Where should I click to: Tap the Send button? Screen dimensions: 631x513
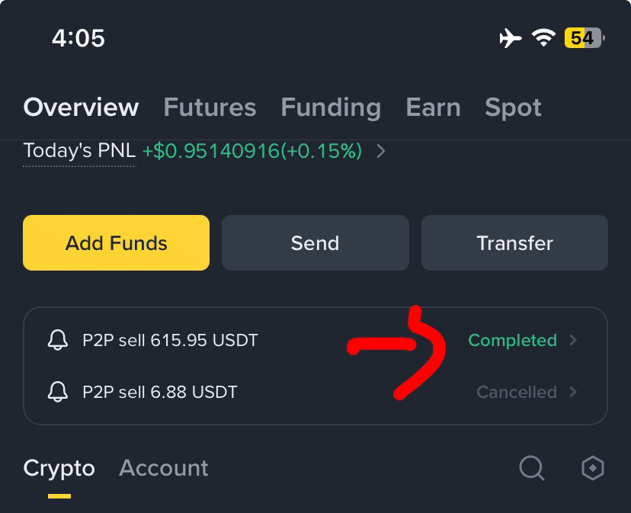click(315, 243)
